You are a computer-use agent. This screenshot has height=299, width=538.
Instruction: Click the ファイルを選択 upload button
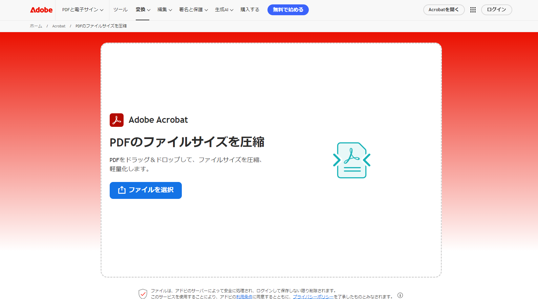coord(146,190)
